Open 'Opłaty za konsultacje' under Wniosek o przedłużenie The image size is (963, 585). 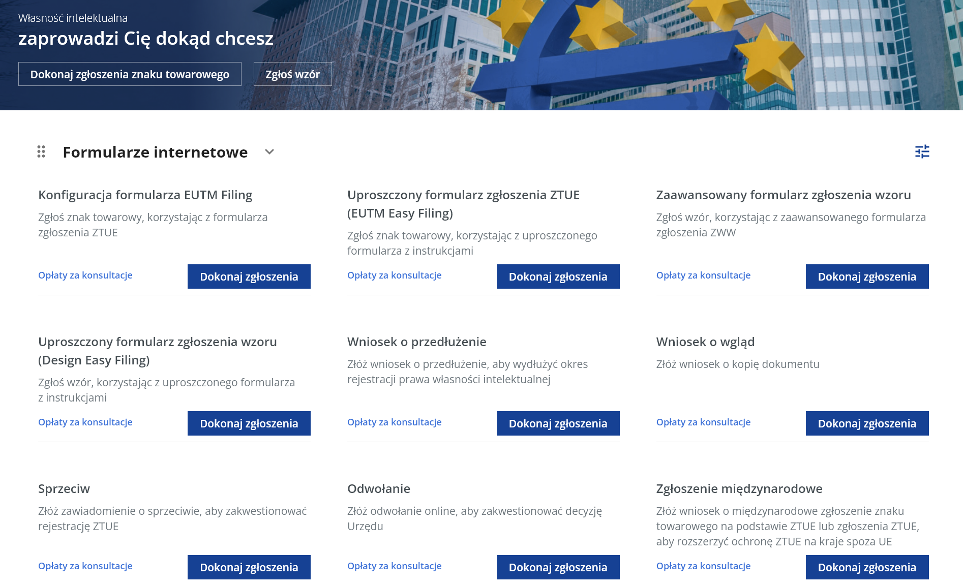(x=394, y=422)
